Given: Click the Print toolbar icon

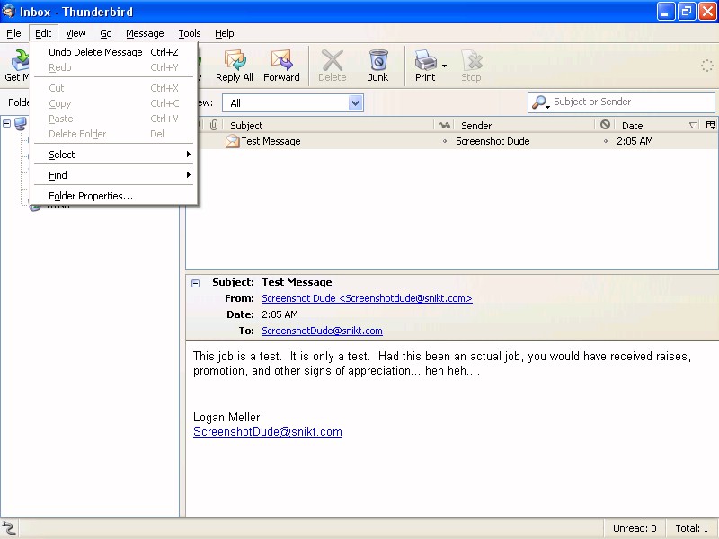Looking at the screenshot, I should [425, 66].
